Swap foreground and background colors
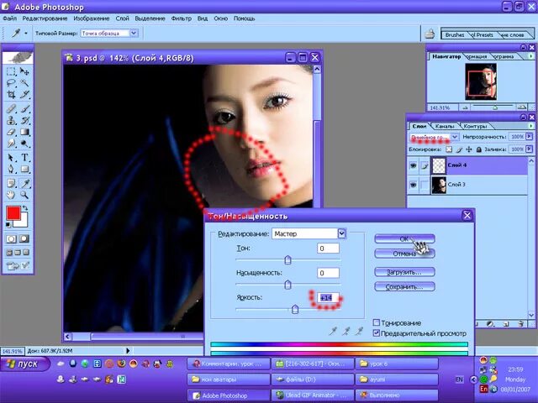Screen dimensions: 538x403 click(24, 208)
